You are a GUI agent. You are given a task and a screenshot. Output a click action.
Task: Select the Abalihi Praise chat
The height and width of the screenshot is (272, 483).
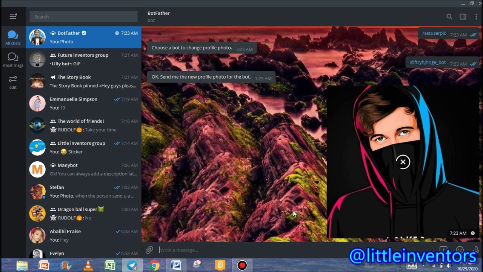(83, 235)
